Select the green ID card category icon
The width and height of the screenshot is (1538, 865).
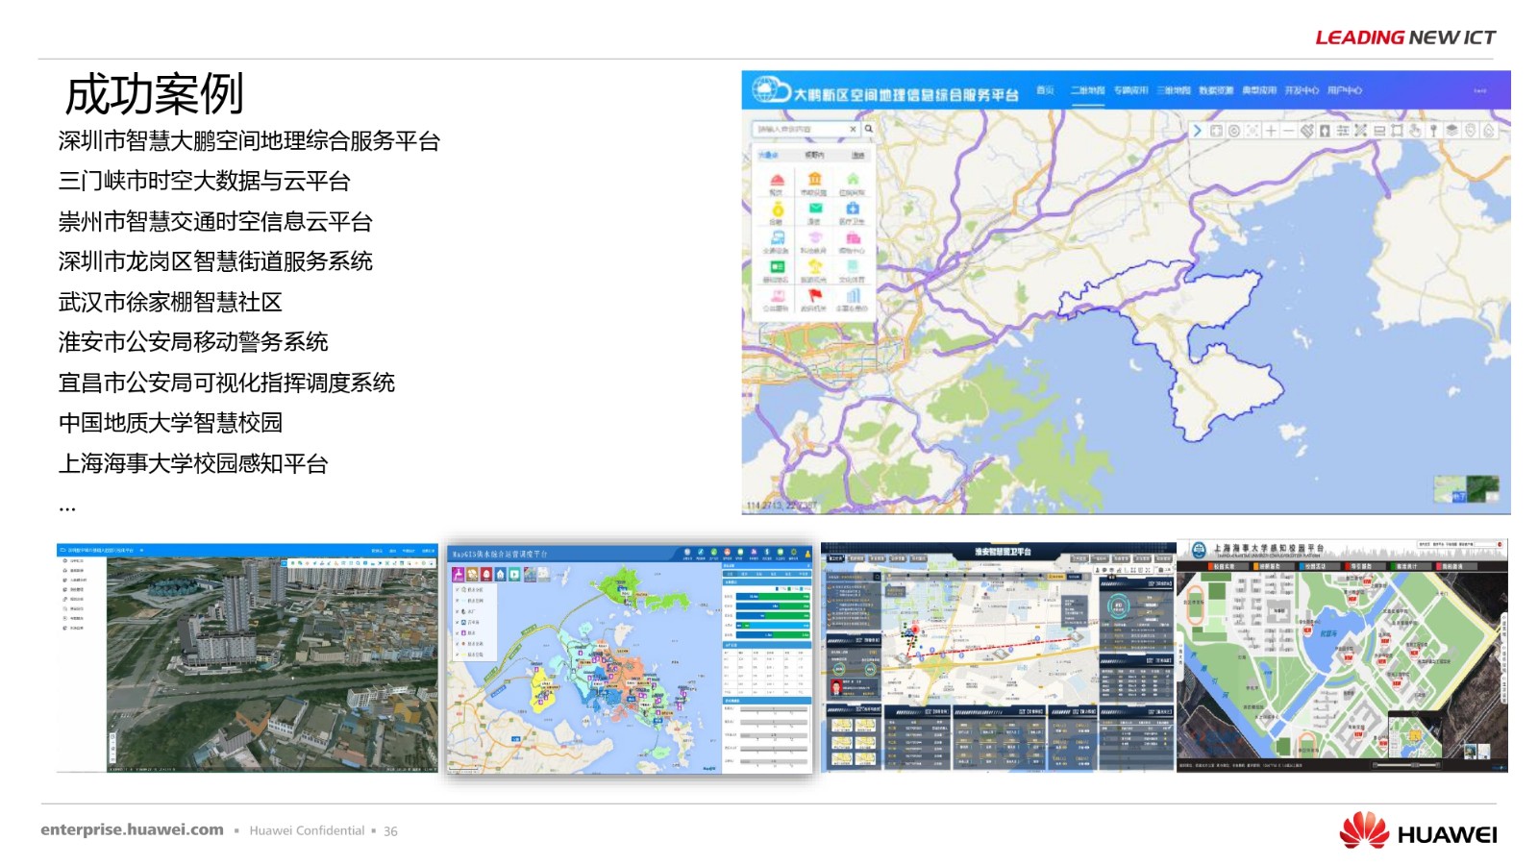[777, 266]
